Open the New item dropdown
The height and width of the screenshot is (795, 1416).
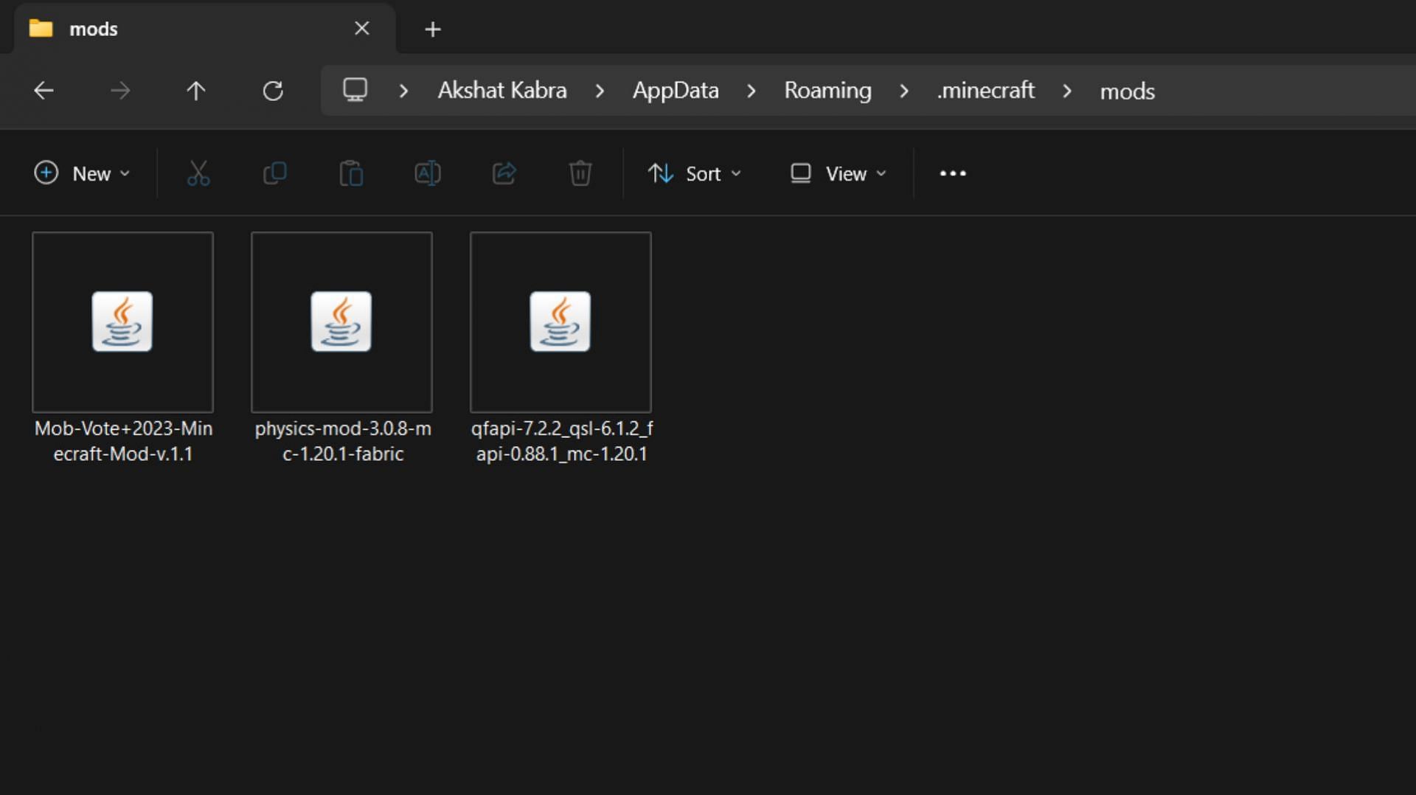(x=82, y=173)
